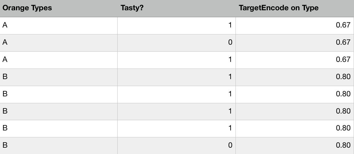
Task: Click the Tasty value 0 in a type A row
Action: 230,43
